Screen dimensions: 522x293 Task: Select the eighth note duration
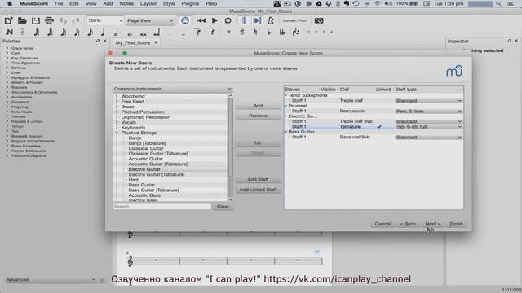(x=90, y=33)
